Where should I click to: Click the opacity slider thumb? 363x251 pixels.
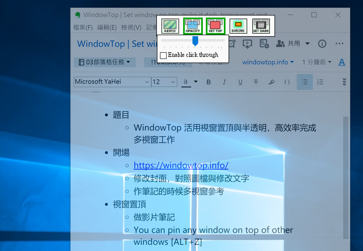tap(195, 41)
